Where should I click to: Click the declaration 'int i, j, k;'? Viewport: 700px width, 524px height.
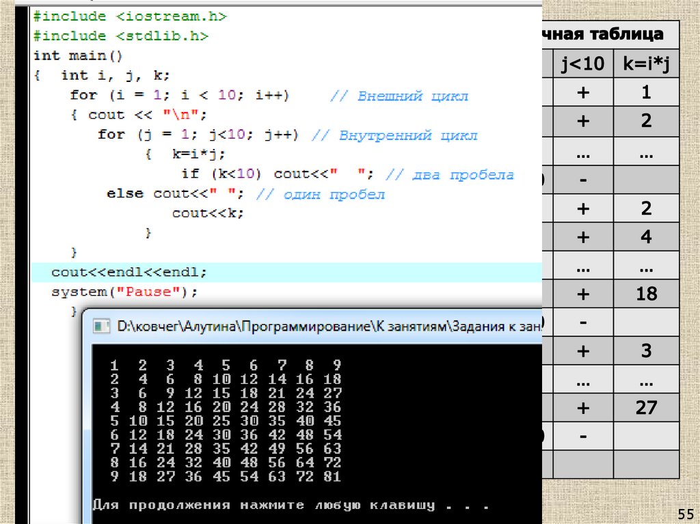(x=116, y=75)
